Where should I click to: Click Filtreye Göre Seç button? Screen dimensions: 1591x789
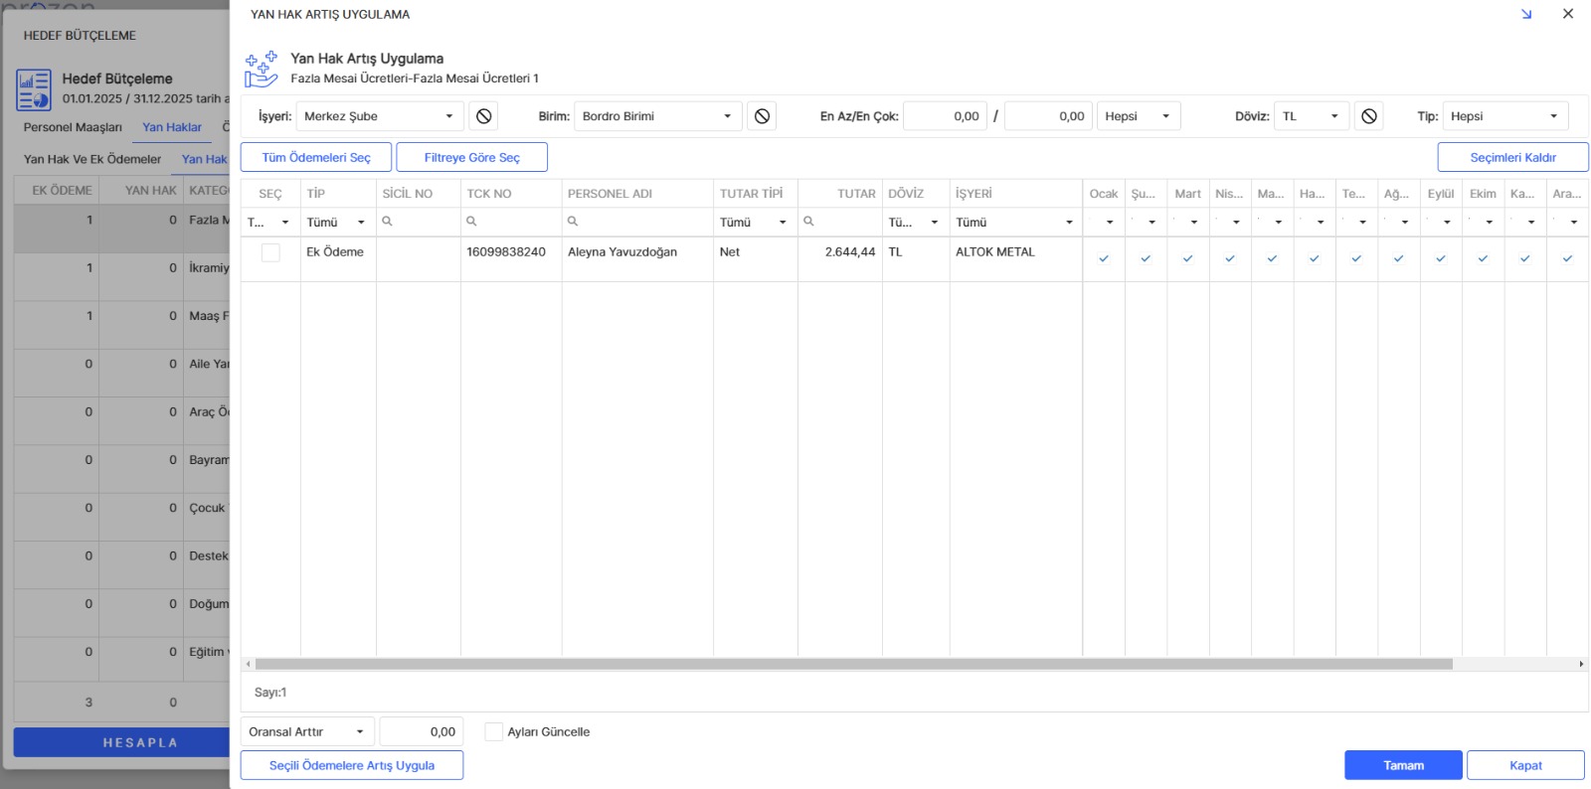coord(472,157)
